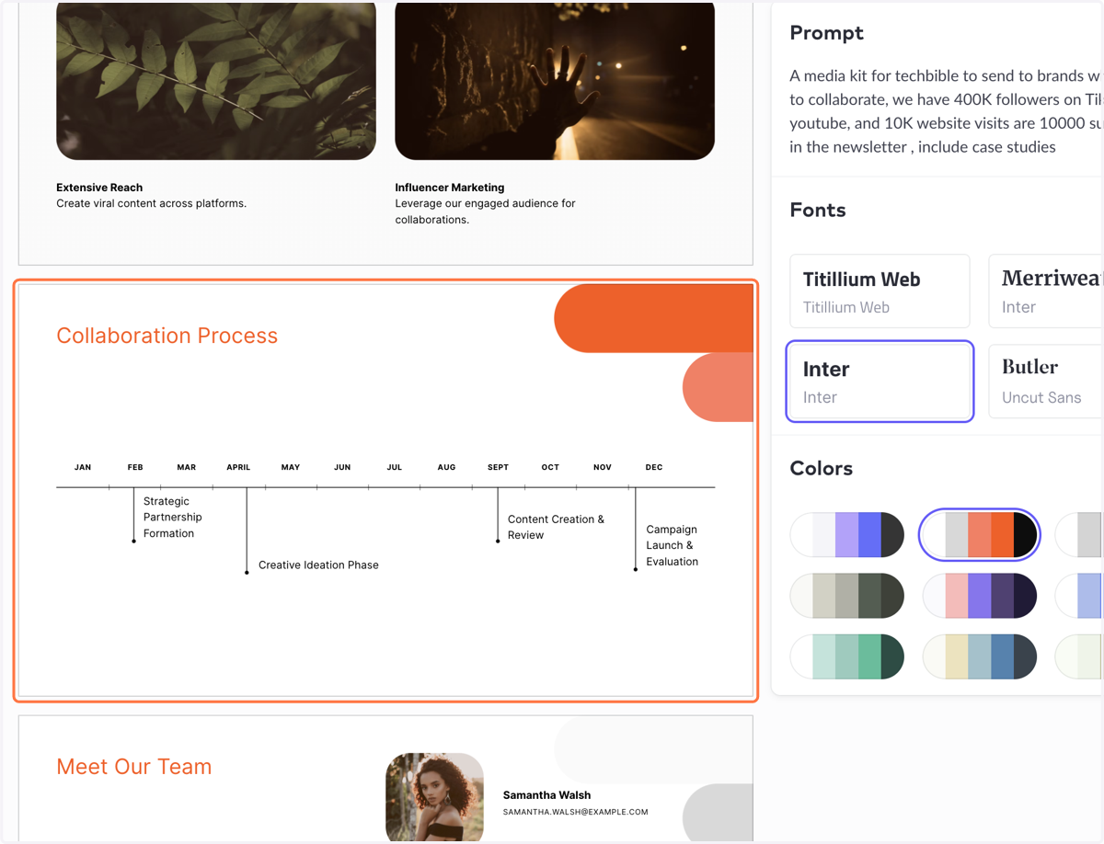Screen dimensions: 1104x844
Task: Click the Campaign Launch & Evaluation label
Action: click(x=673, y=545)
